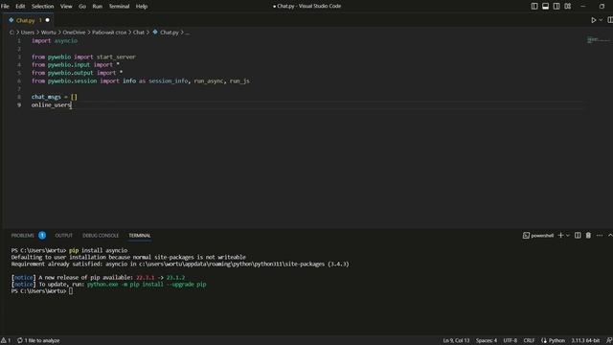Viewport: 613px width, 345px height.
Task: Open Terminal menu
Action: 119,7
